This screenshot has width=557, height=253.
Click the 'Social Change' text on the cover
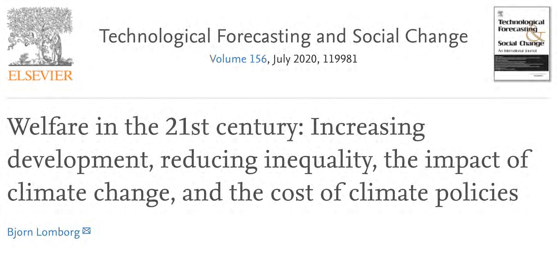pyautogui.click(x=521, y=43)
